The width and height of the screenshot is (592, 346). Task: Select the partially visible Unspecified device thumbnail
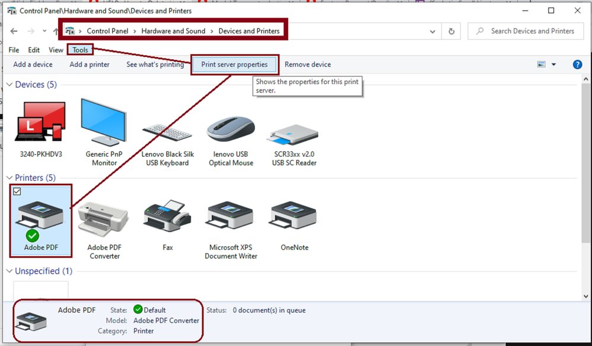pos(41,291)
